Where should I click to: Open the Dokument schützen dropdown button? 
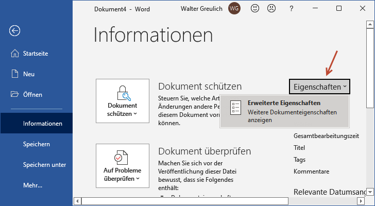click(123, 108)
